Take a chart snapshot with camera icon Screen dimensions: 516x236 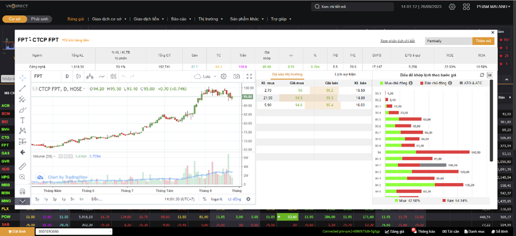tap(237, 76)
